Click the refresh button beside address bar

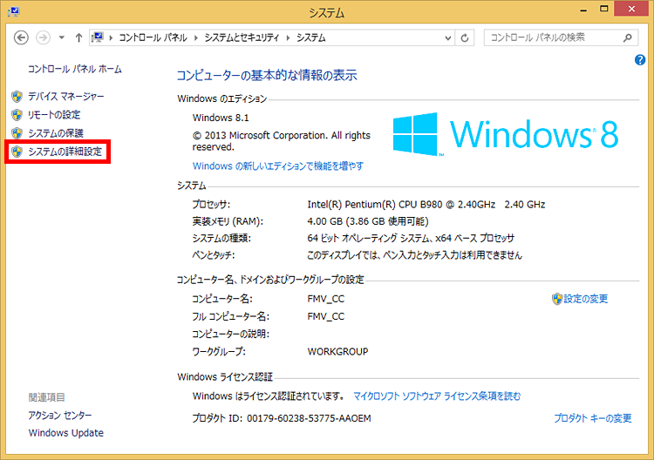click(465, 37)
